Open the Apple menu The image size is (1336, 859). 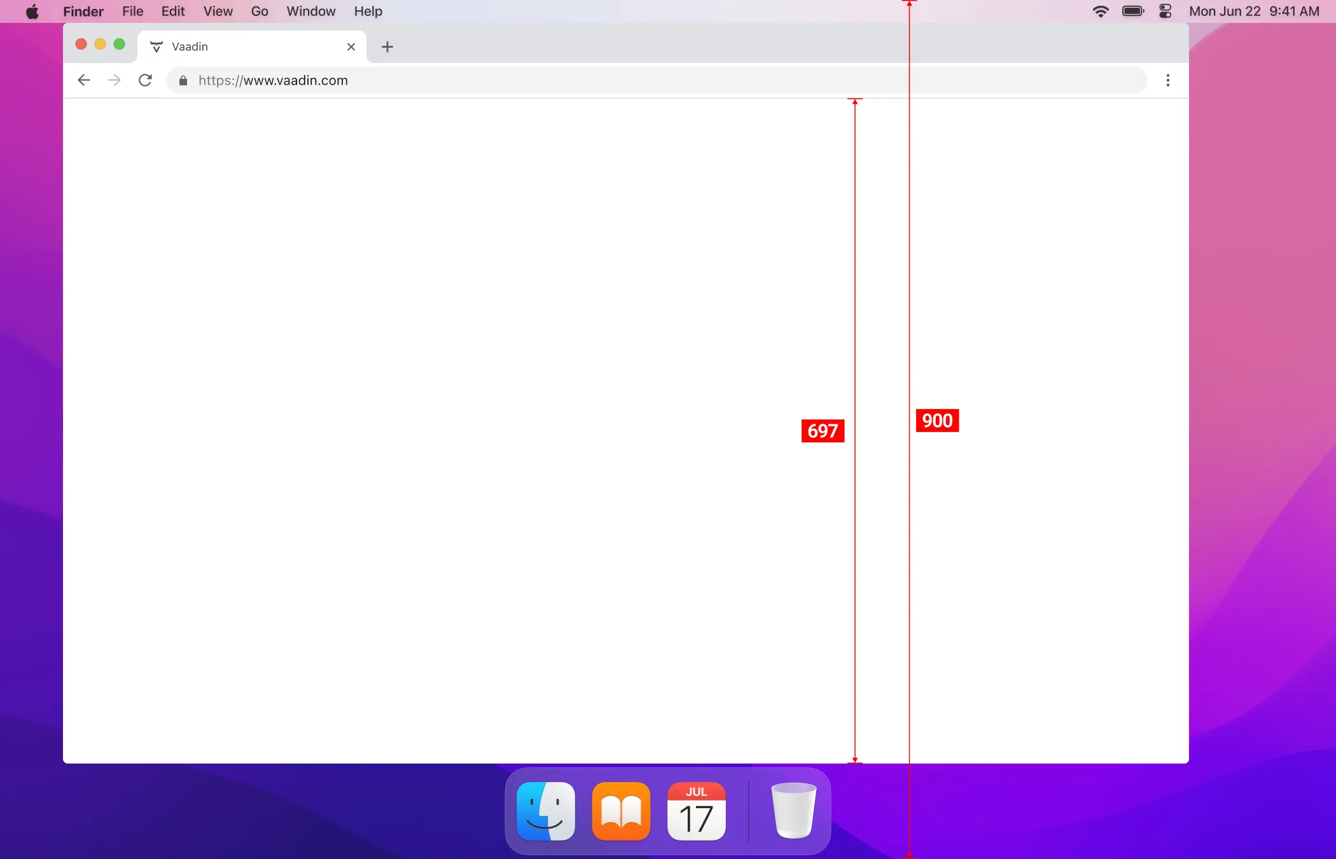[x=32, y=11]
